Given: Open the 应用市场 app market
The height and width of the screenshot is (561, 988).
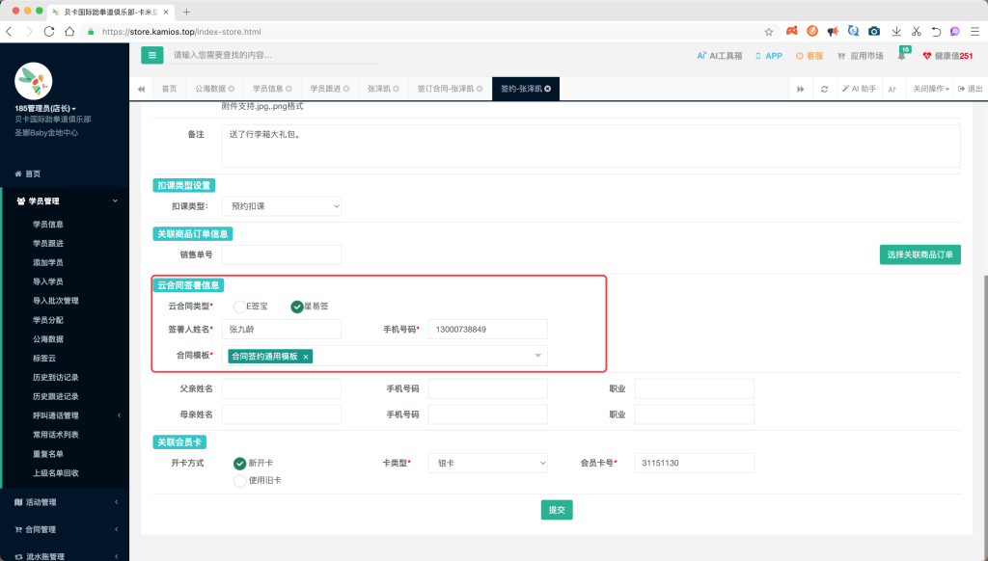Looking at the screenshot, I should (860, 56).
